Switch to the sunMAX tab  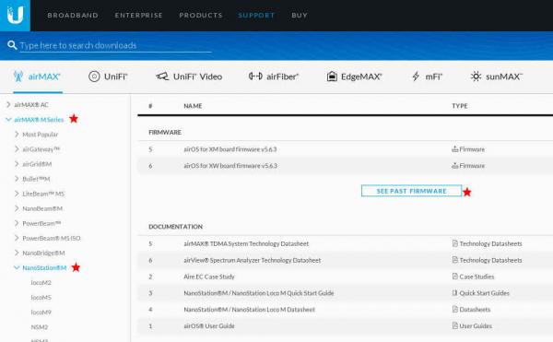(x=497, y=77)
